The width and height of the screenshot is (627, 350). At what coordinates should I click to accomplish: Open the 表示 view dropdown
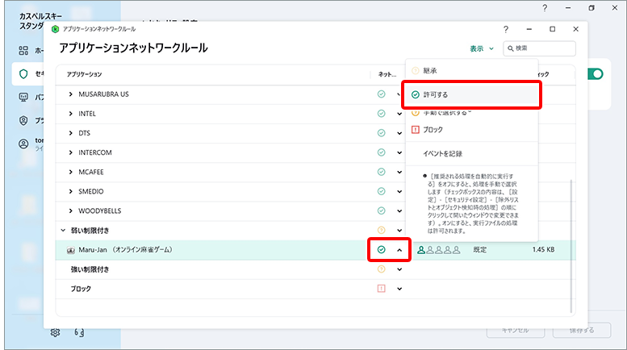pos(482,48)
